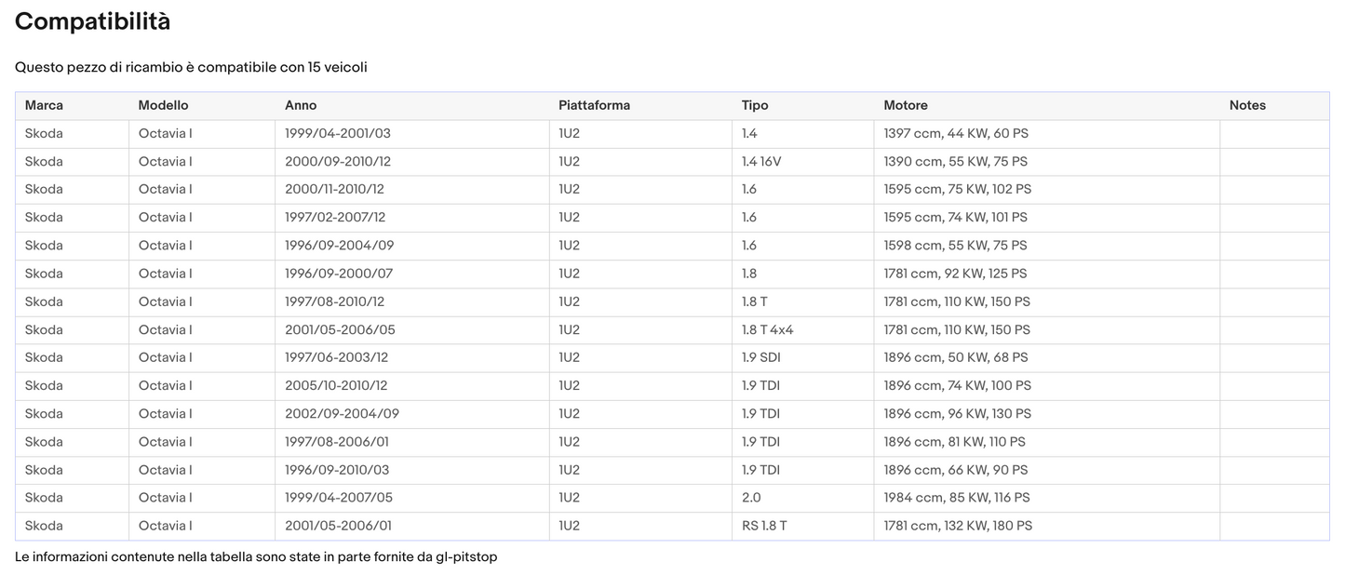Select the Tipo column header
This screenshot has height=575, width=1345.
point(755,105)
